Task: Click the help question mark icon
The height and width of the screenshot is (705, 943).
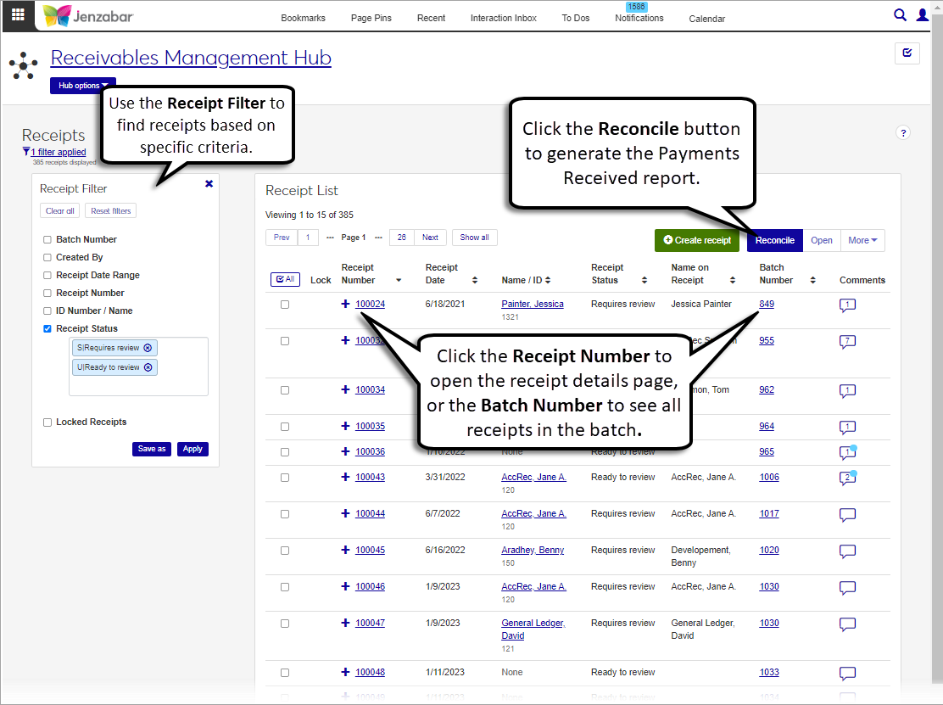Action: pos(903,132)
